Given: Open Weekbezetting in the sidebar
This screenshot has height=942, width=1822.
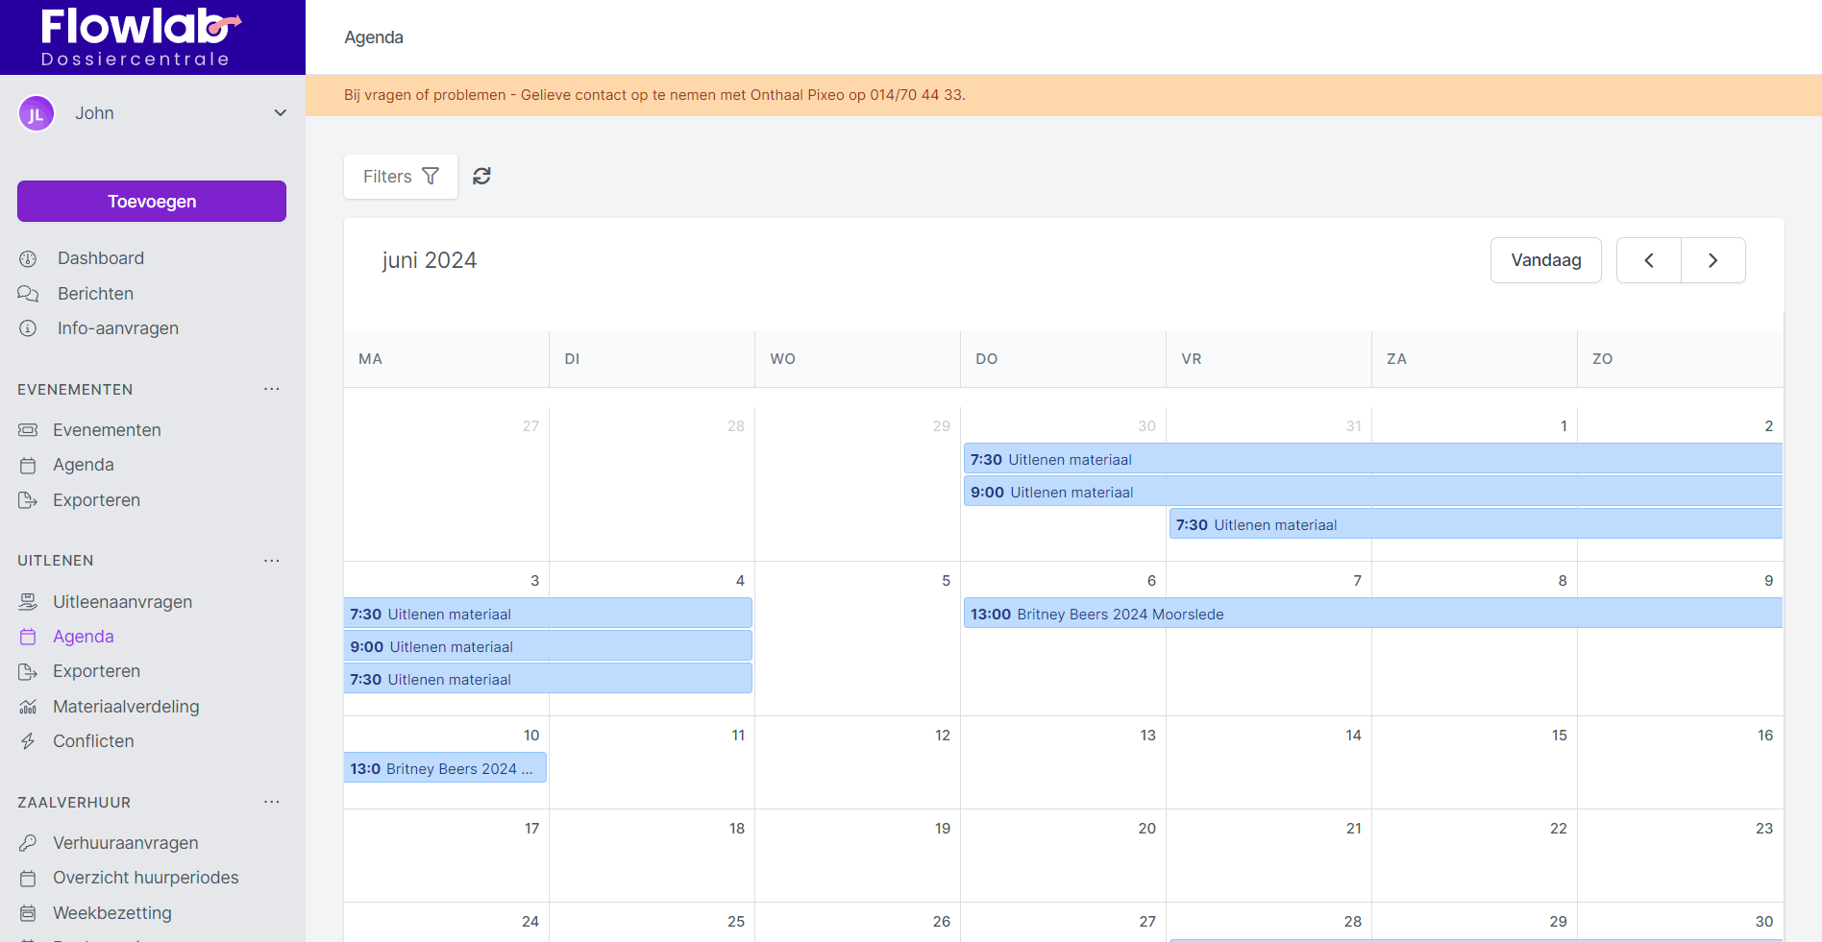Looking at the screenshot, I should click(x=111, y=913).
